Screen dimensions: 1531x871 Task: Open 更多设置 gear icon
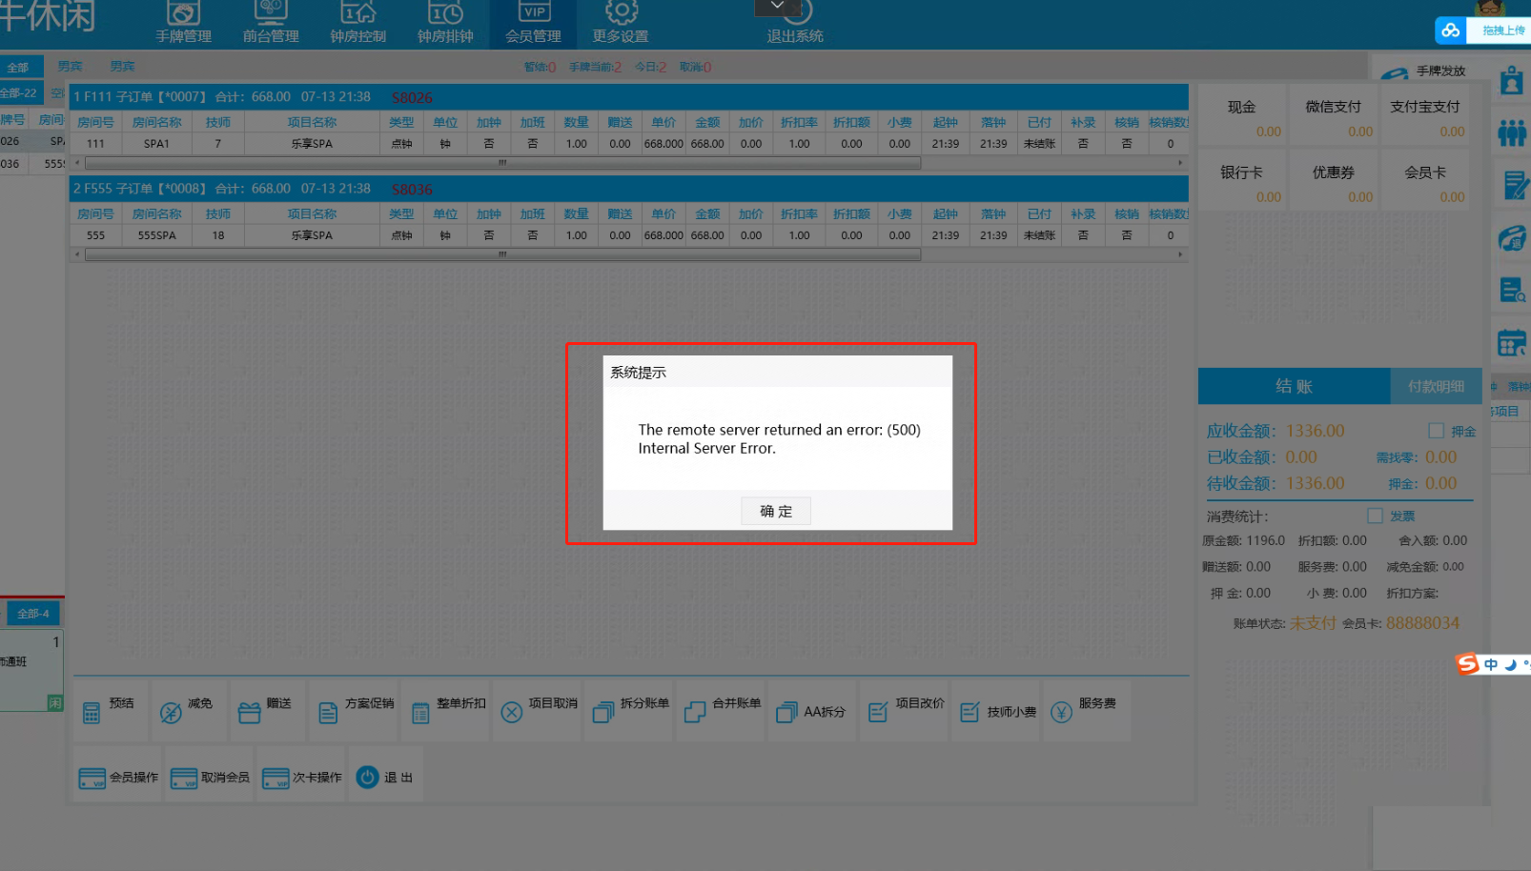pyautogui.click(x=621, y=23)
